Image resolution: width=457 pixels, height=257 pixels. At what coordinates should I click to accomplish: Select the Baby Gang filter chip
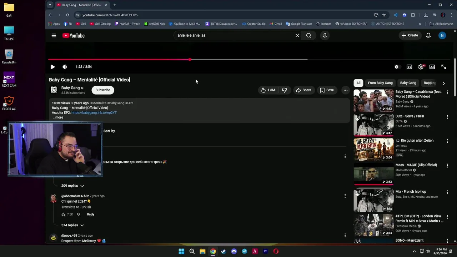(x=408, y=83)
